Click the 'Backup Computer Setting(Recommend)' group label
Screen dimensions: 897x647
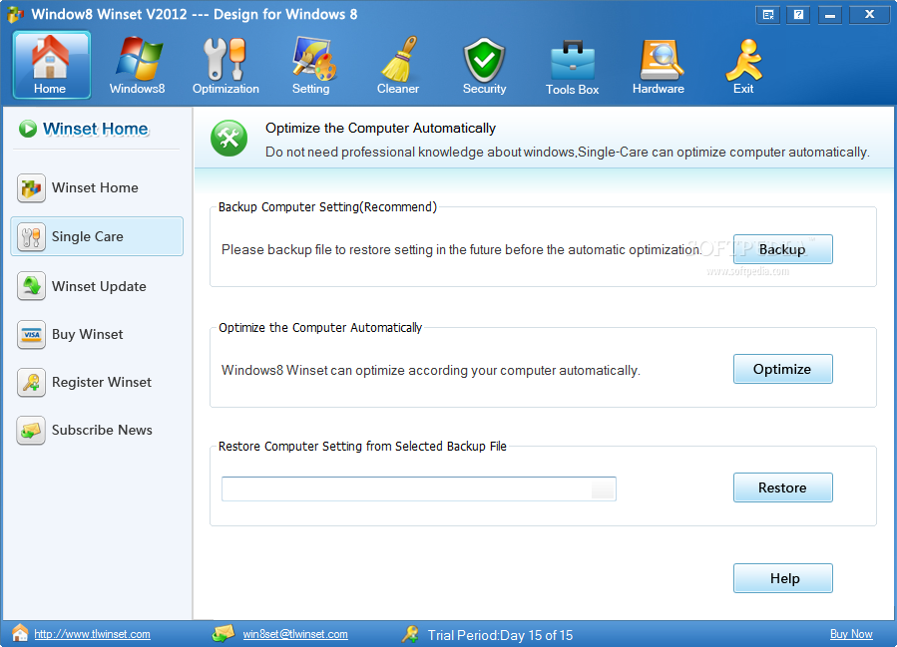327,207
